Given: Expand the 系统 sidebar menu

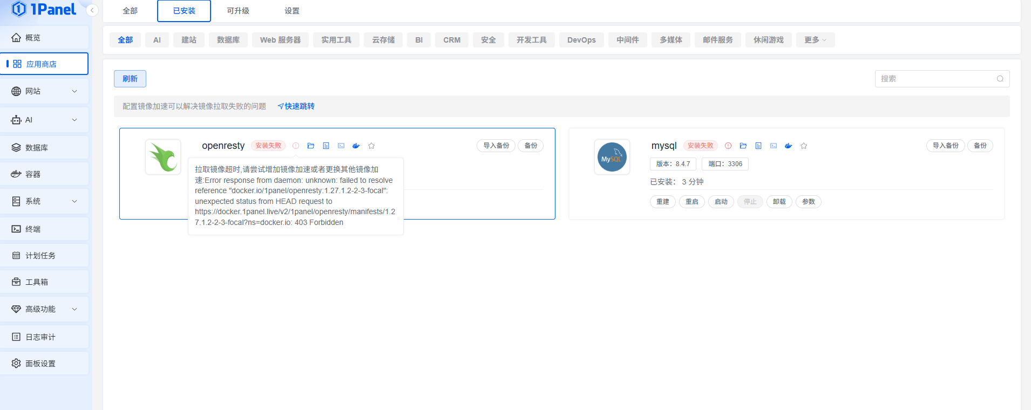Looking at the screenshot, I should (x=44, y=201).
